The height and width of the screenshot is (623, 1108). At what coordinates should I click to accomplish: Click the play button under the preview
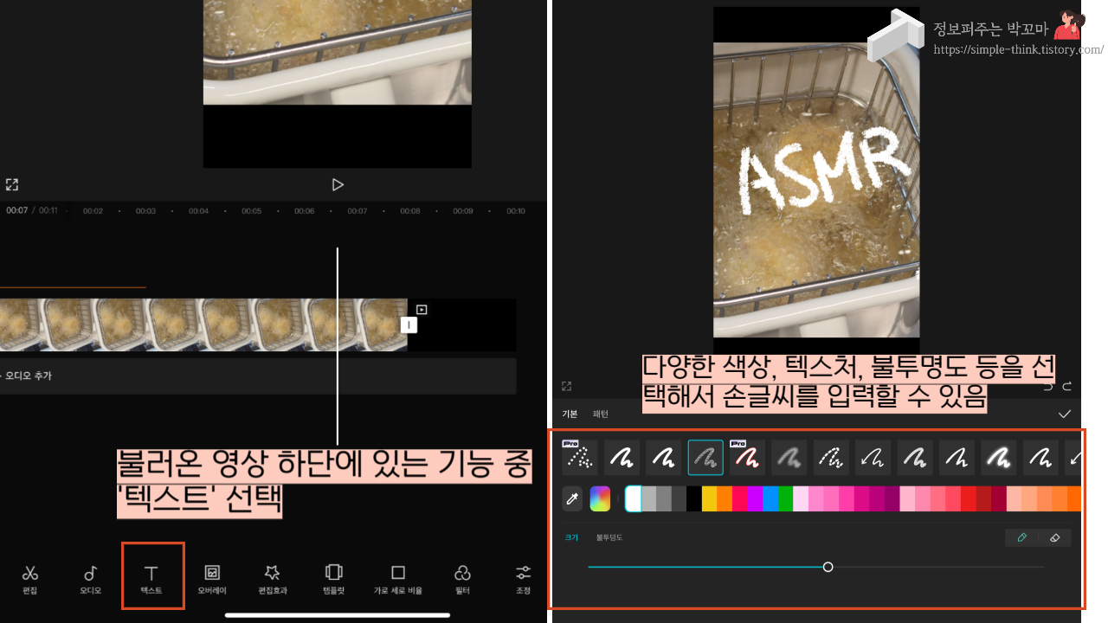(x=338, y=184)
